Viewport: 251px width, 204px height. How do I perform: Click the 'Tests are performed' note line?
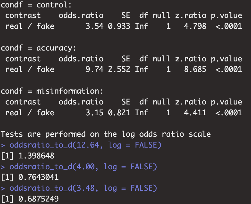[x=106, y=134]
